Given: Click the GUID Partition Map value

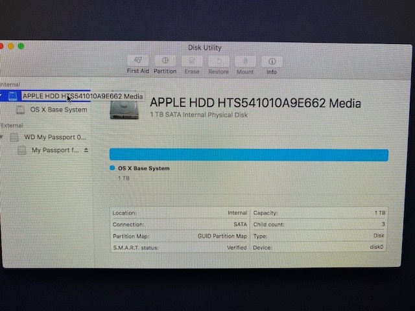Looking at the screenshot, I should [x=222, y=236].
